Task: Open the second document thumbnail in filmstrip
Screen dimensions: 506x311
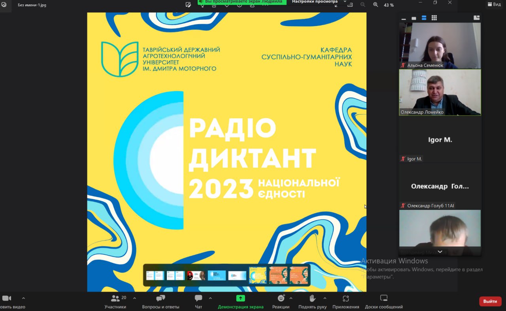Action: click(x=176, y=275)
